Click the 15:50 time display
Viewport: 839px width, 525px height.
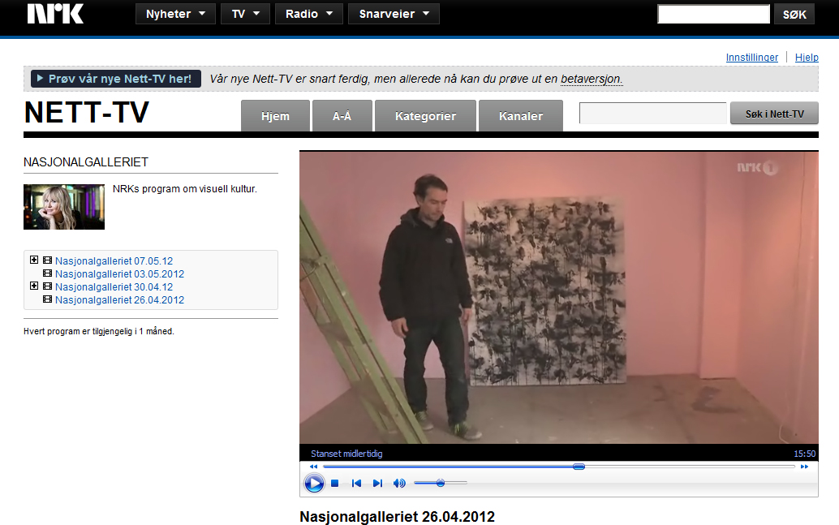(804, 454)
